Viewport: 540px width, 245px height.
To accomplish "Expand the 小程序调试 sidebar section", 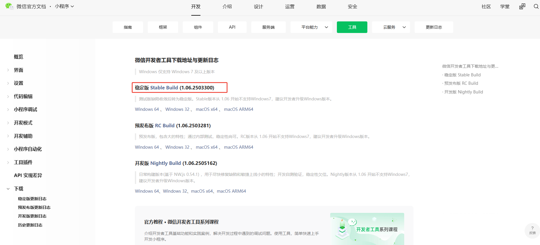I will coord(8,110).
